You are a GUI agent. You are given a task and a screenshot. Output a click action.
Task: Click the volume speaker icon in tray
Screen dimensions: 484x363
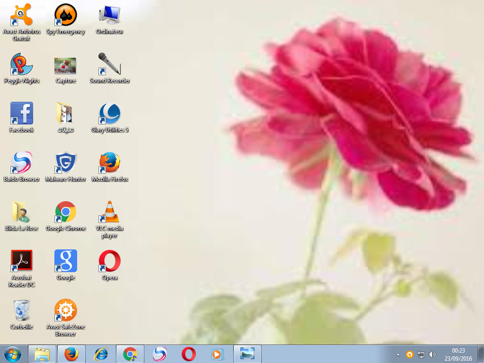pos(432,354)
